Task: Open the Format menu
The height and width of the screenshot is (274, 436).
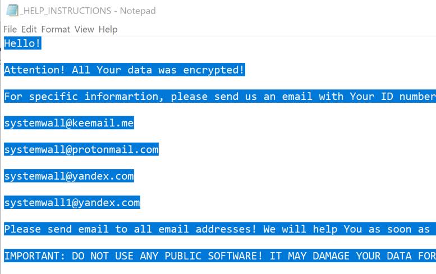Action: click(55, 29)
